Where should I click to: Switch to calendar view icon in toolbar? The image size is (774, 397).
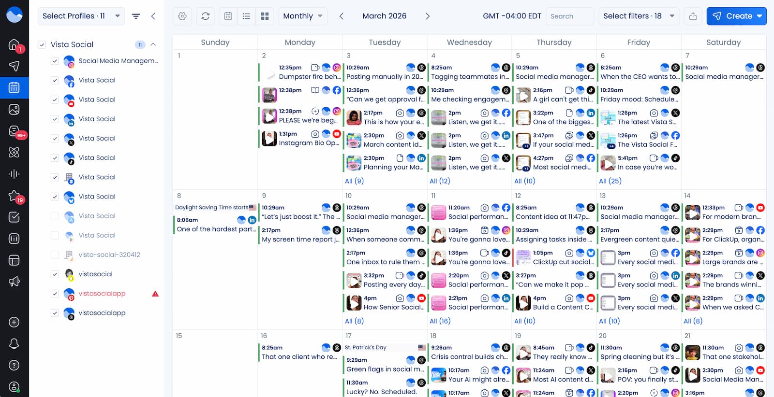(x=228, y=16)
